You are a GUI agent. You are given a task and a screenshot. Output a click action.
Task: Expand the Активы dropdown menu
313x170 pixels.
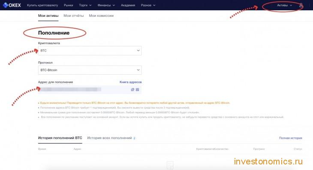[284, 6]
